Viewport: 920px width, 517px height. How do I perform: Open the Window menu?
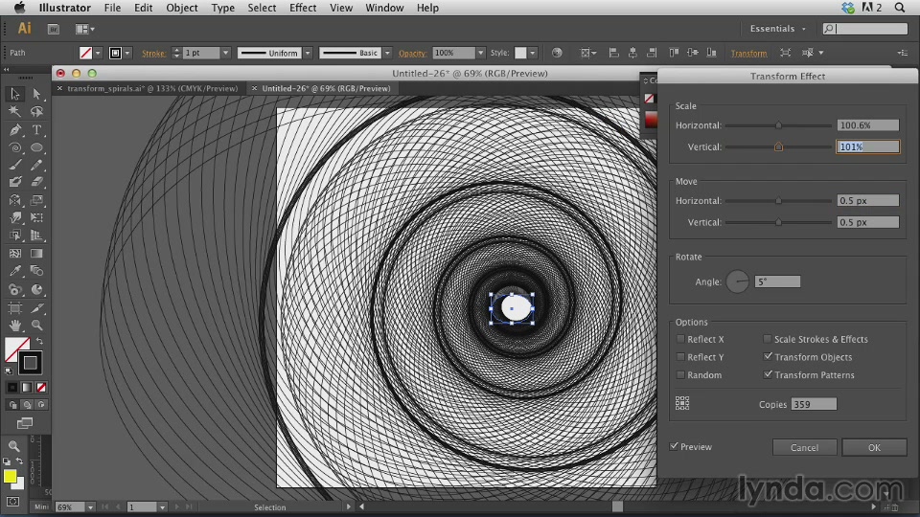pyautogui.click(x=384, y=8)
